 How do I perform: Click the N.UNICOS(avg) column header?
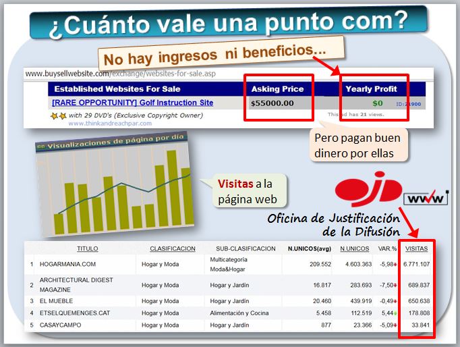tap(309, 248)
